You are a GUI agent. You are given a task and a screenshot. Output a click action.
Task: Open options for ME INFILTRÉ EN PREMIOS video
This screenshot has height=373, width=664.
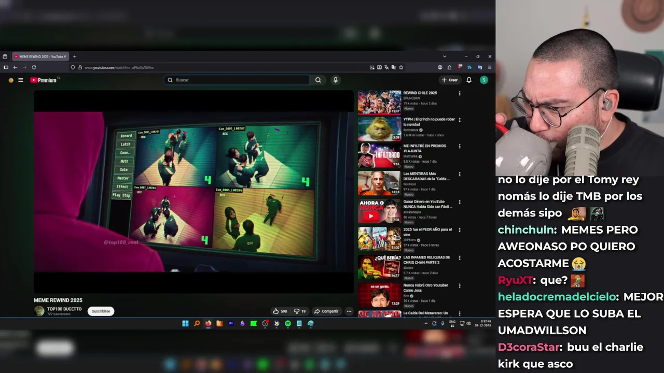(459, 147)
